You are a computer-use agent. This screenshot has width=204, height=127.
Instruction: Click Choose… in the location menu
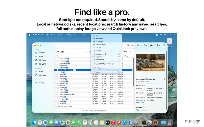point(106,72)
